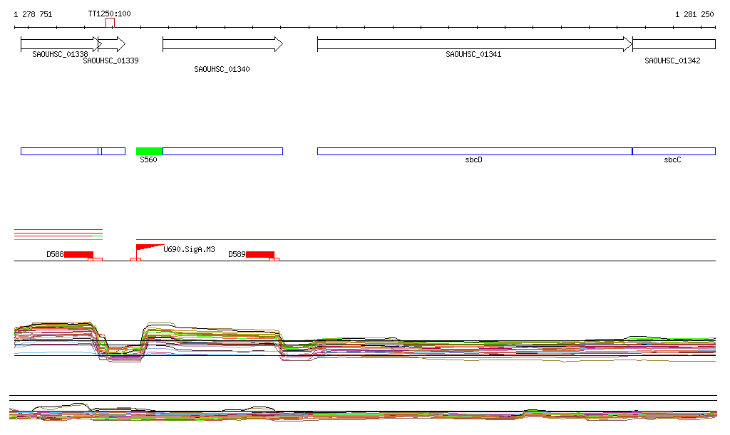Image resolution: width=730 pixels, height=435 pixels.
Task: Click the blue transcript box below SAOUHSC_01340
Action: 222,151
